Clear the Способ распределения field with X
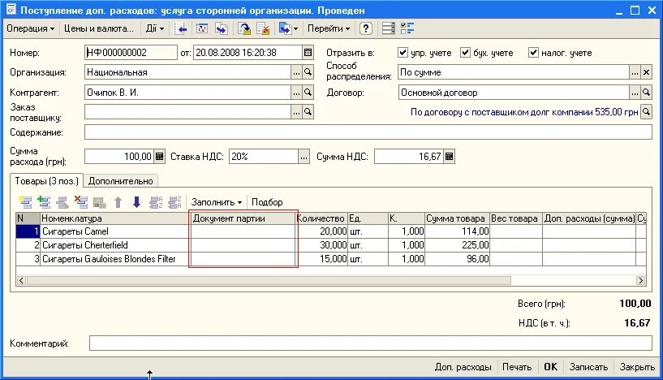 (x=646, y=72)
